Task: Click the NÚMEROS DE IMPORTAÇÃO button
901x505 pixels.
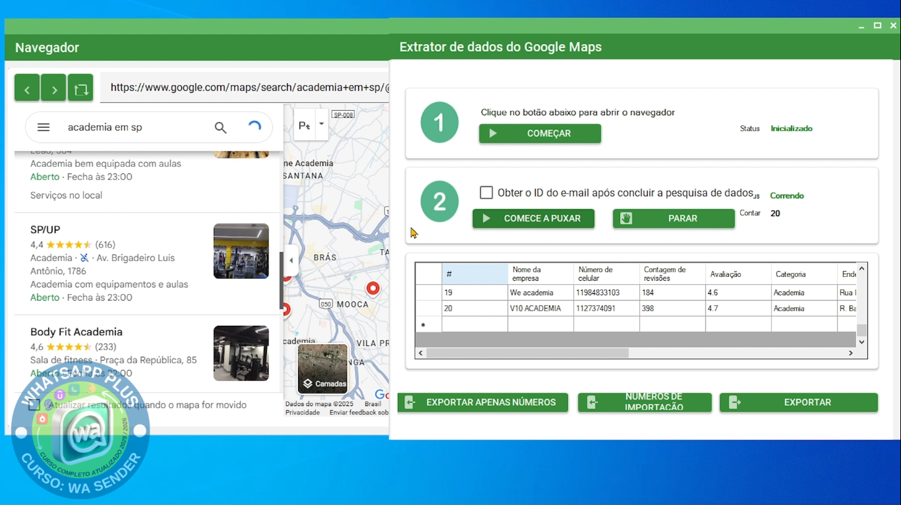Action: 644,402
